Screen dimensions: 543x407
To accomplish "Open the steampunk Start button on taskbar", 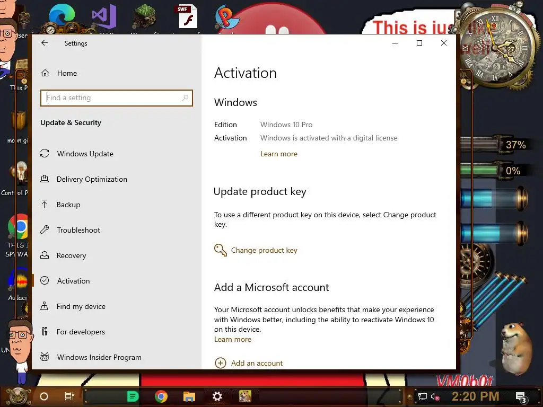I will click(x=17, y=396).
